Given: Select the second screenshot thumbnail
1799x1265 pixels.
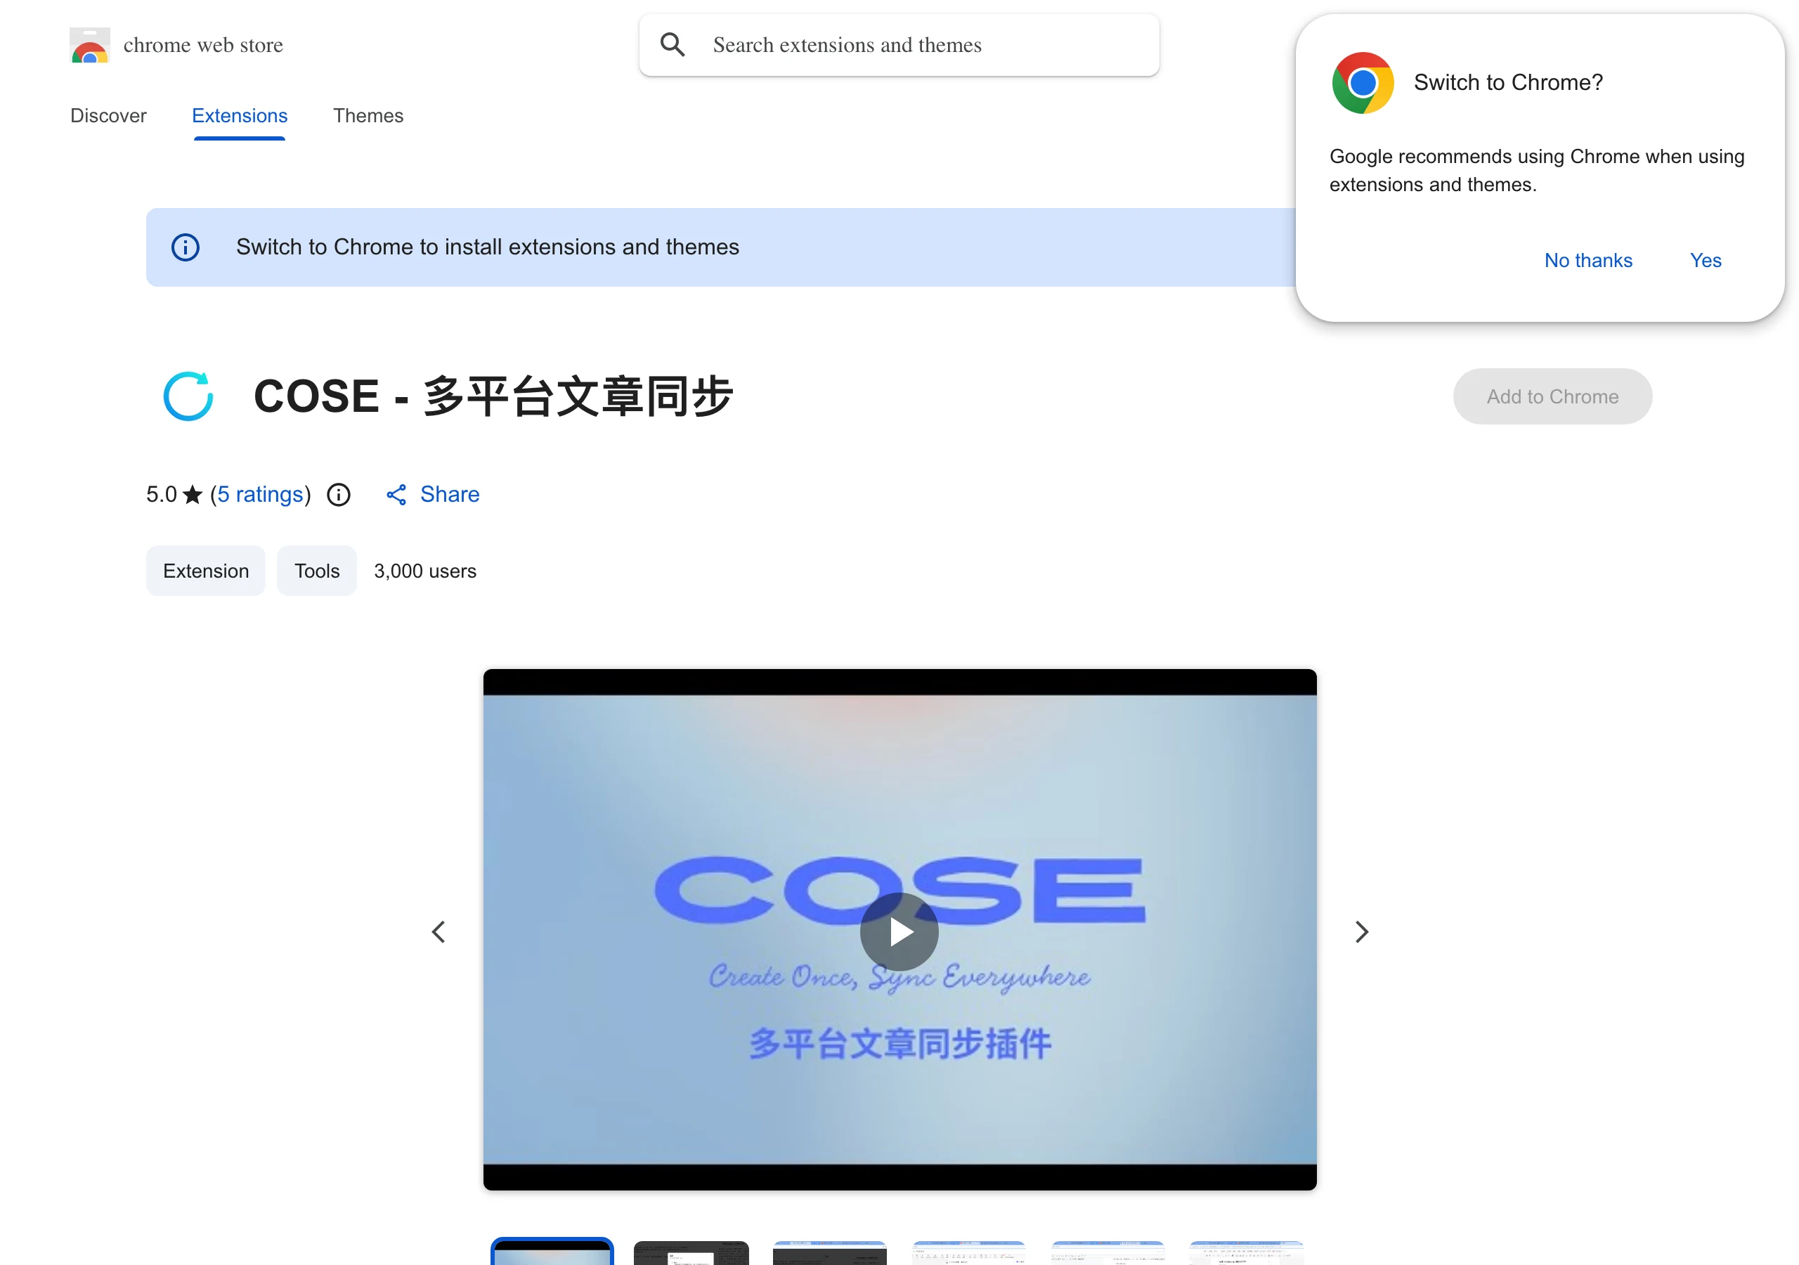Looking at the screenshot, I should [x=691, y=1252].
